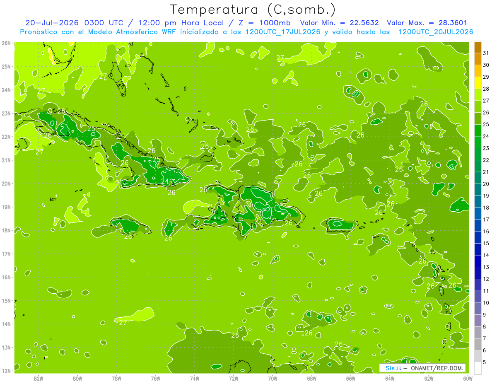The width and height of the screenshot is (497, 384).
Task: Click the 22N latitude label
Action: [x=6, y=137]
